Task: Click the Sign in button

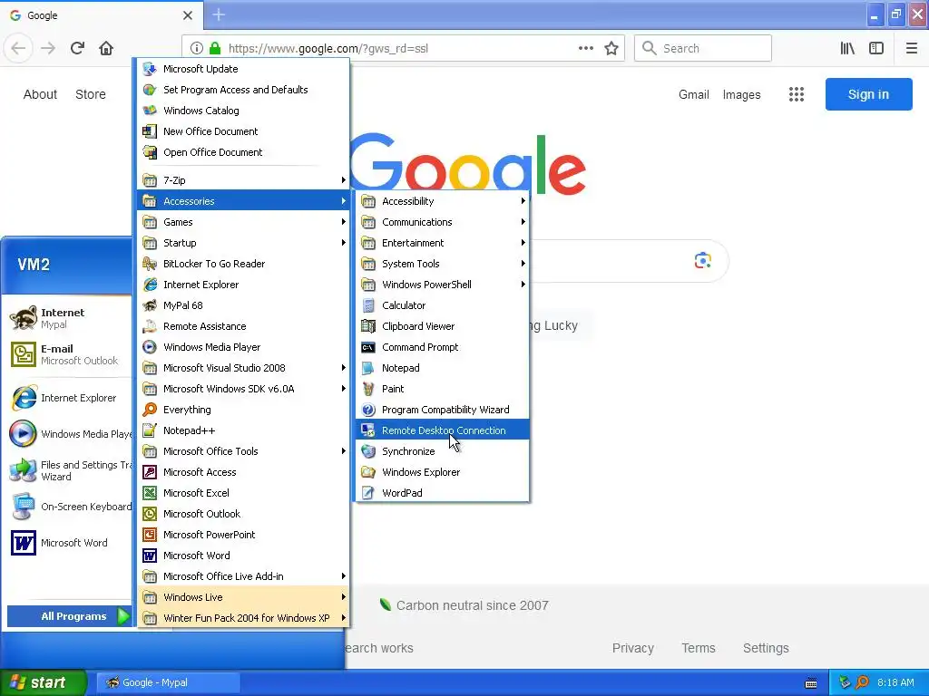Action: coord(868,94)
